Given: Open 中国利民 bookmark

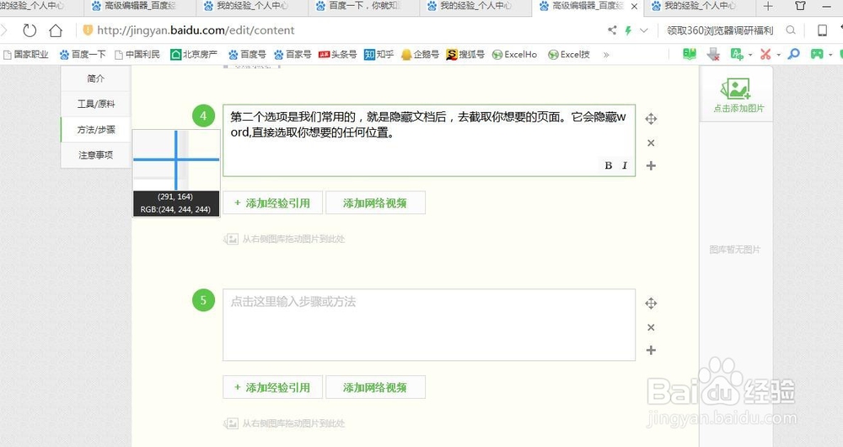Looking at the screenshot, I should pyautogui.click(x=137, y=54).
